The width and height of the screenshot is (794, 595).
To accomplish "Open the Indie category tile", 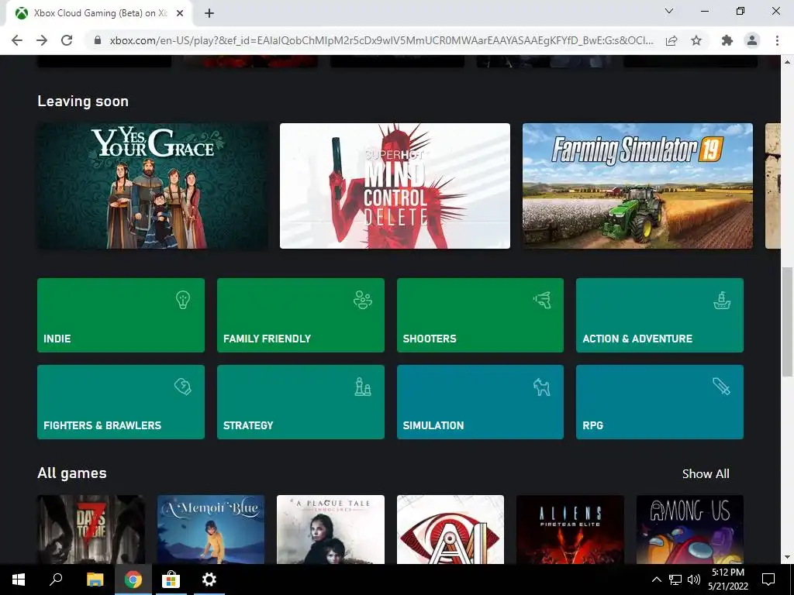I will coord(121,315).
